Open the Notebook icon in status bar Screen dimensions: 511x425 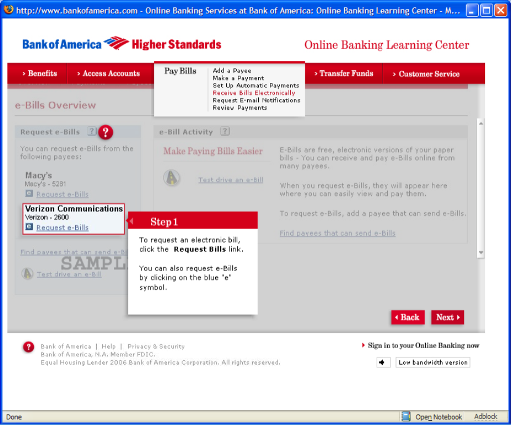[x=406, y=417]
